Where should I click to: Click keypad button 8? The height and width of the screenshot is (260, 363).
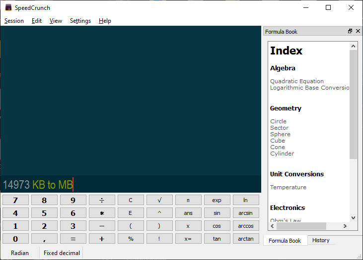click(x=44, y=200)
